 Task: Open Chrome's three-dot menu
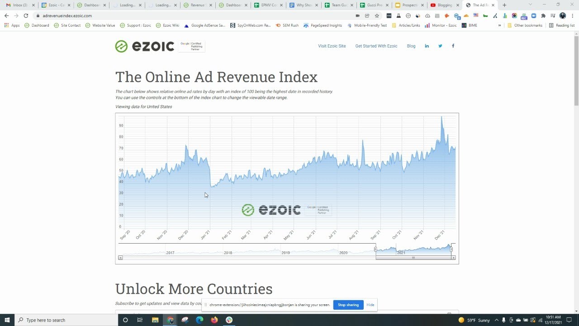[x=572, y=15]
